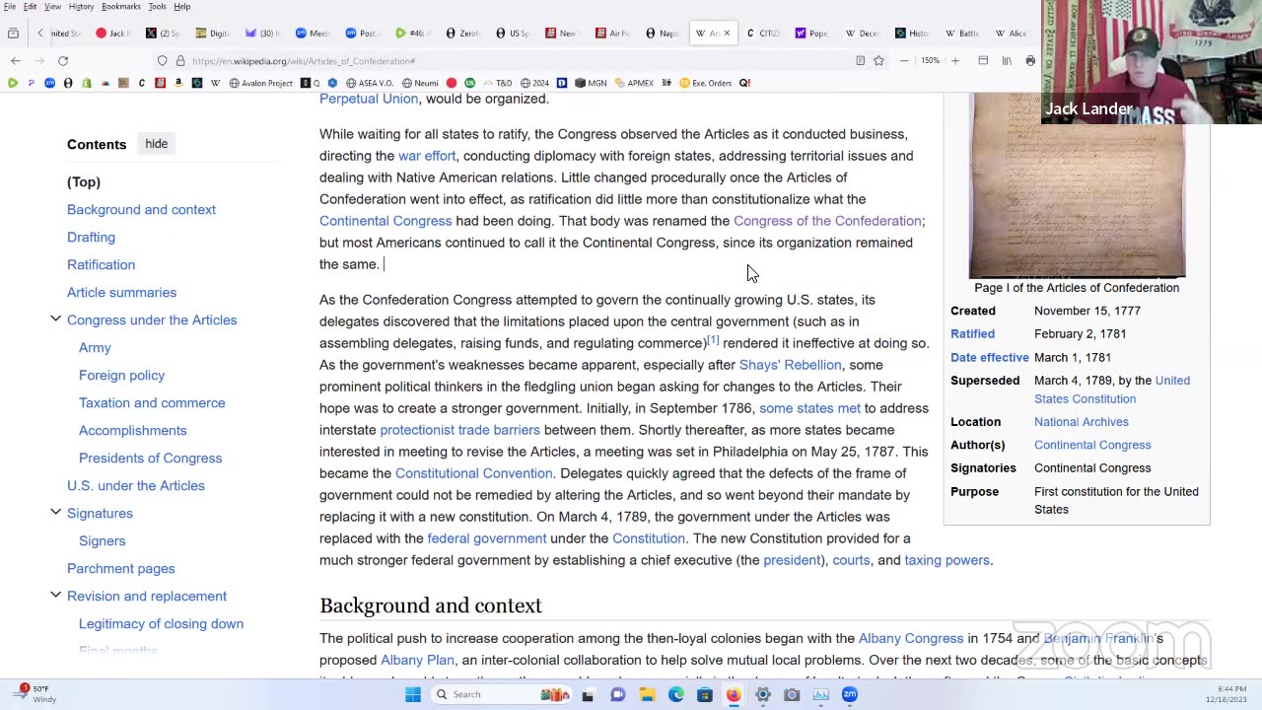Click the browser address bar URL
This screenshot has height=710, width=1262.
pyautogui.click(x=304, y=61)
